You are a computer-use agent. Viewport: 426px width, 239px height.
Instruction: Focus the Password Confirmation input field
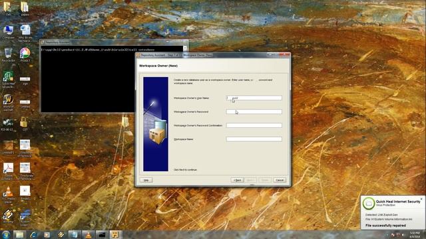pos(254,125)
